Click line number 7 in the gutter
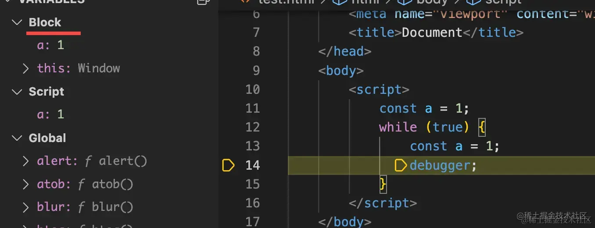Viewport: 595px width, 228px height. pos(256,32)
